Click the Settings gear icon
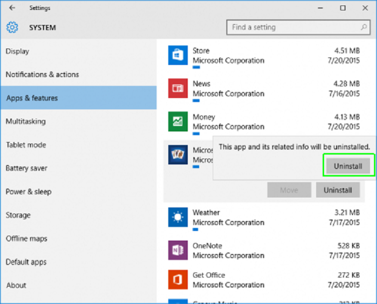377x304 pixels. click(x=12, y=27)
